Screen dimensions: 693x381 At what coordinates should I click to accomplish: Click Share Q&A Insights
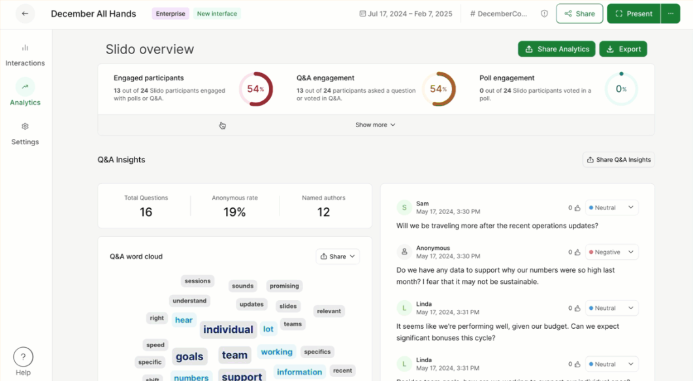(x=618, y=159)
